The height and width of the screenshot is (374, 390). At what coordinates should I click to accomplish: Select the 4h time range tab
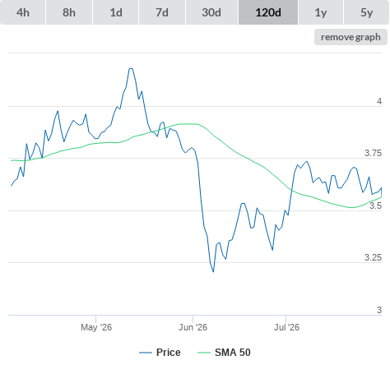23,12
